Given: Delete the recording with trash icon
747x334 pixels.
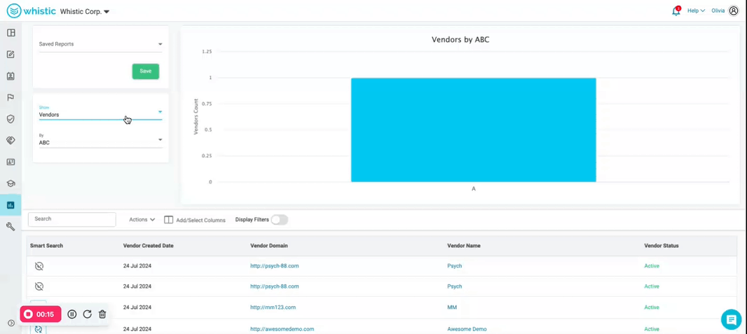Looking at the screenshot, I should (x=102, y=314).
